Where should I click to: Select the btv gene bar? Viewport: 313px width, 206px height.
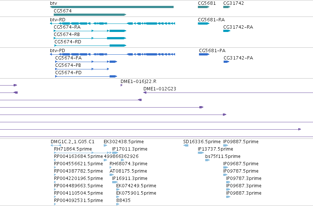tap(112, 7)
